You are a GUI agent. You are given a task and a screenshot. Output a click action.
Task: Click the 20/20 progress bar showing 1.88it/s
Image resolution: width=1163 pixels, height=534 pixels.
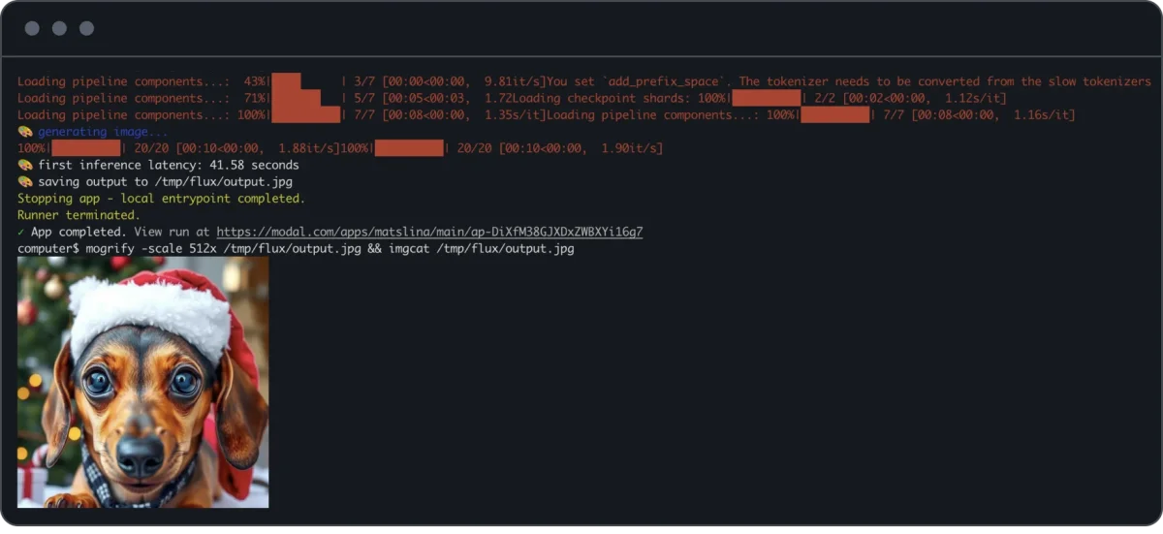[x=86, y=148]
